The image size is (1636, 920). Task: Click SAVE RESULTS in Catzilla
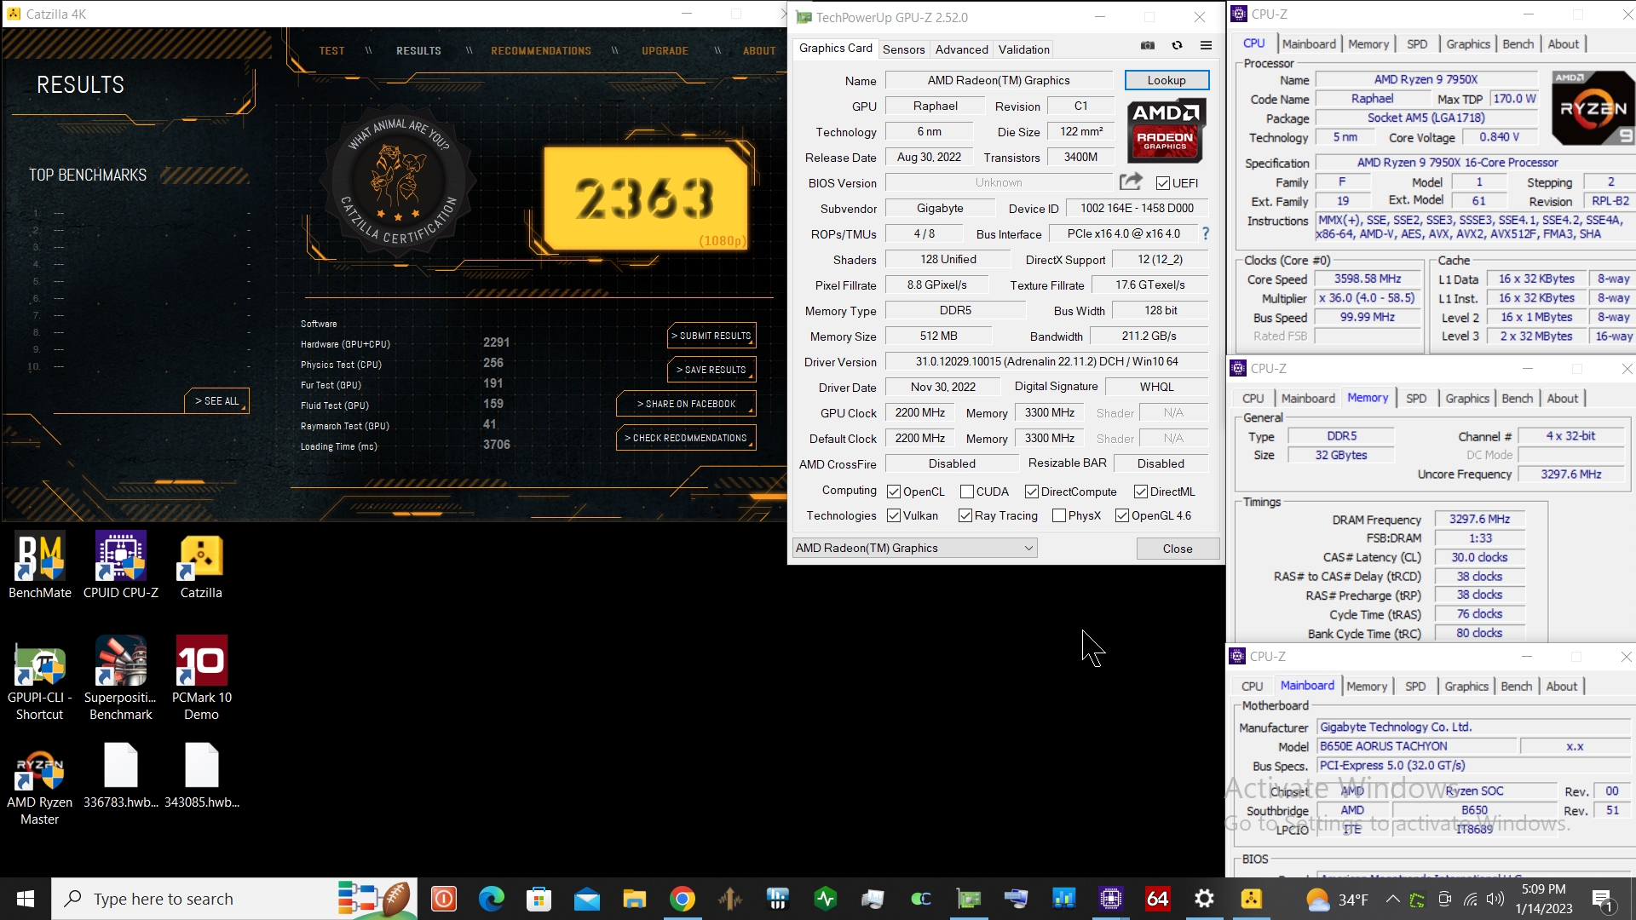pos(711,370)
